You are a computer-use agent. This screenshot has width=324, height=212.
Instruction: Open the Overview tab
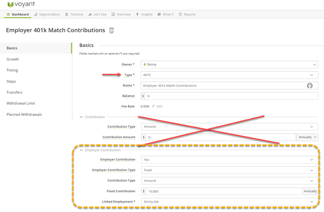click(x=121, y=15)
